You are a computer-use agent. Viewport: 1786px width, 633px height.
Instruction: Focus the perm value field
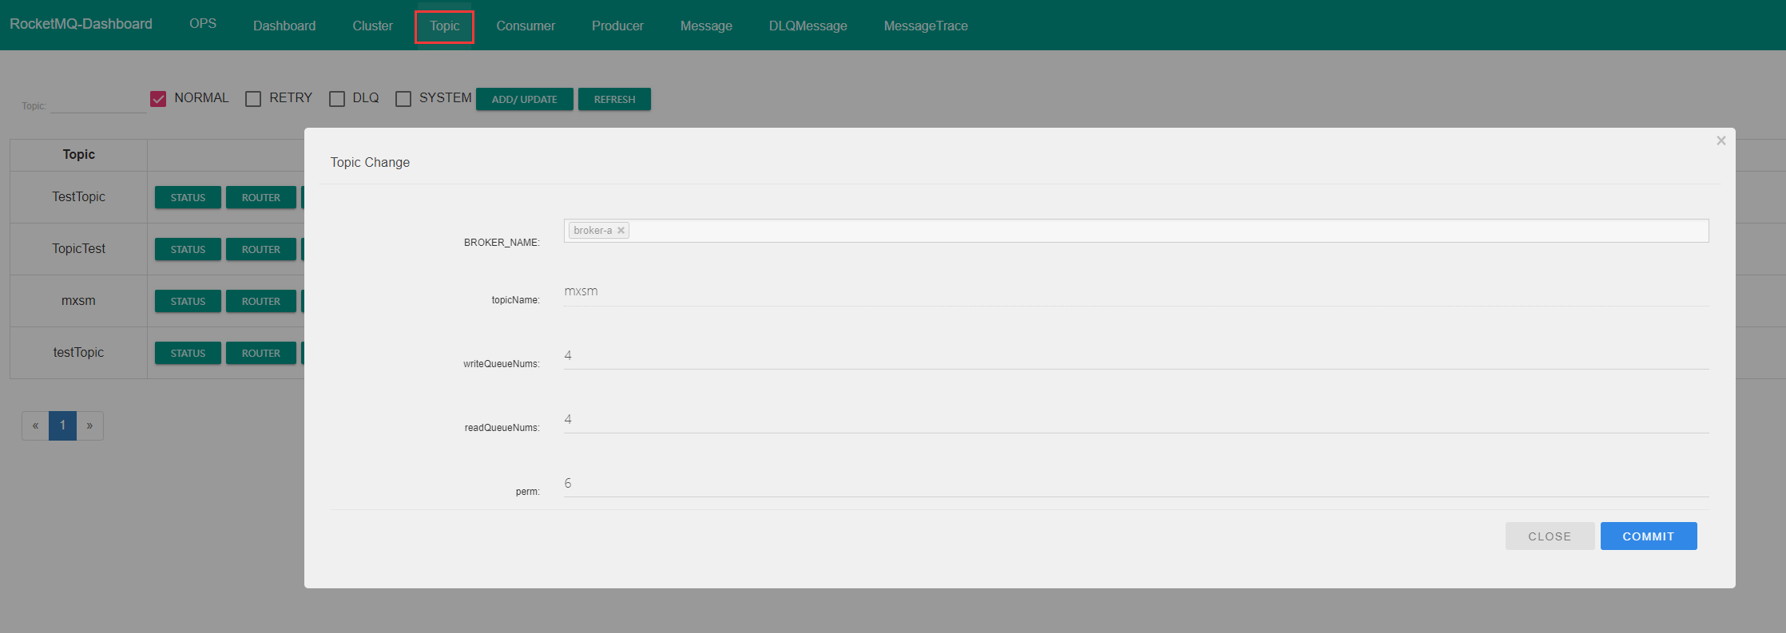coord(1134,484)
